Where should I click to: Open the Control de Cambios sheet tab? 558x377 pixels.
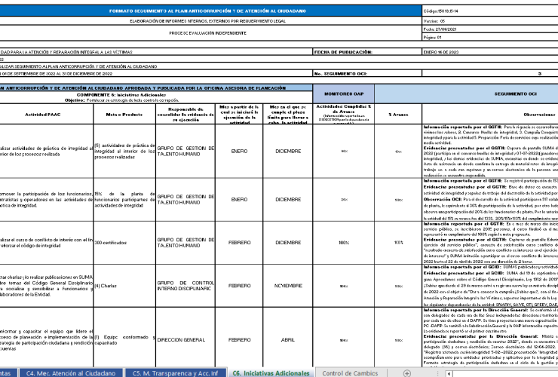pos(350,373)
